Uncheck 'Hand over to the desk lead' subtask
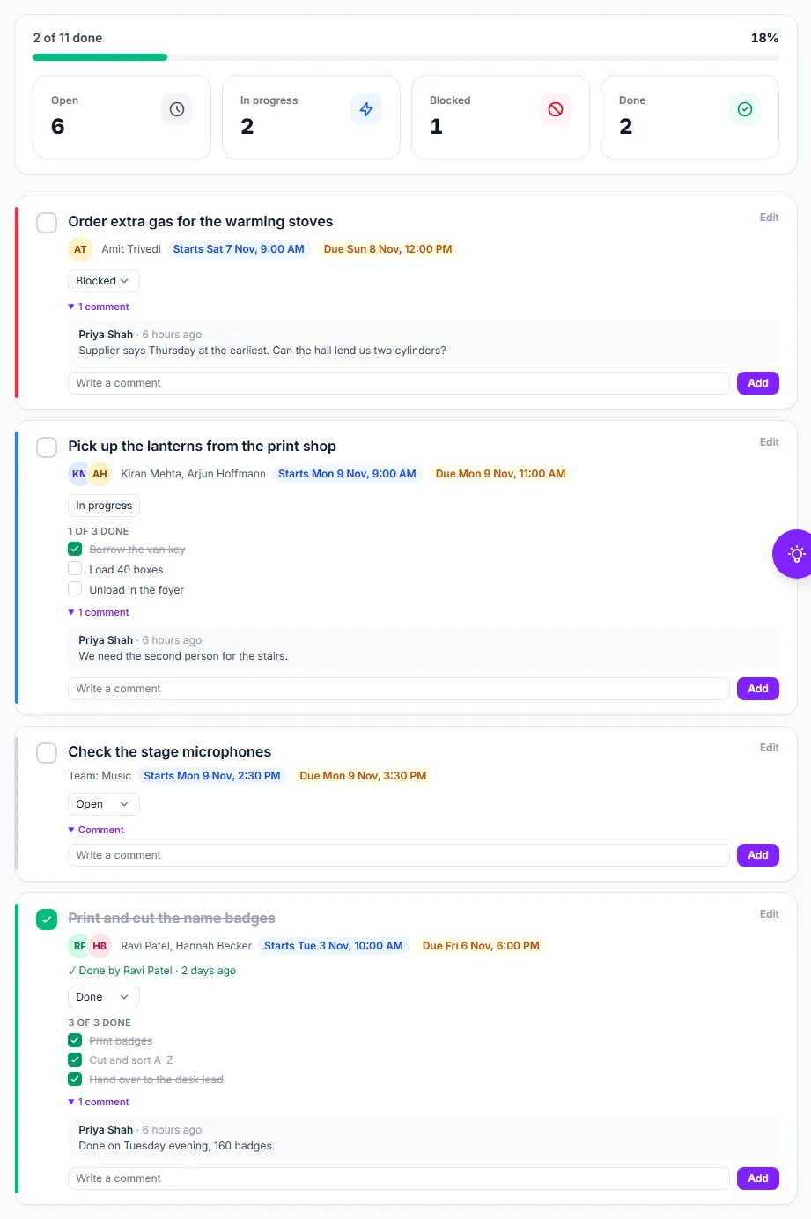This screenshot has height=1219, width=811. click(x=75, y=1079)
